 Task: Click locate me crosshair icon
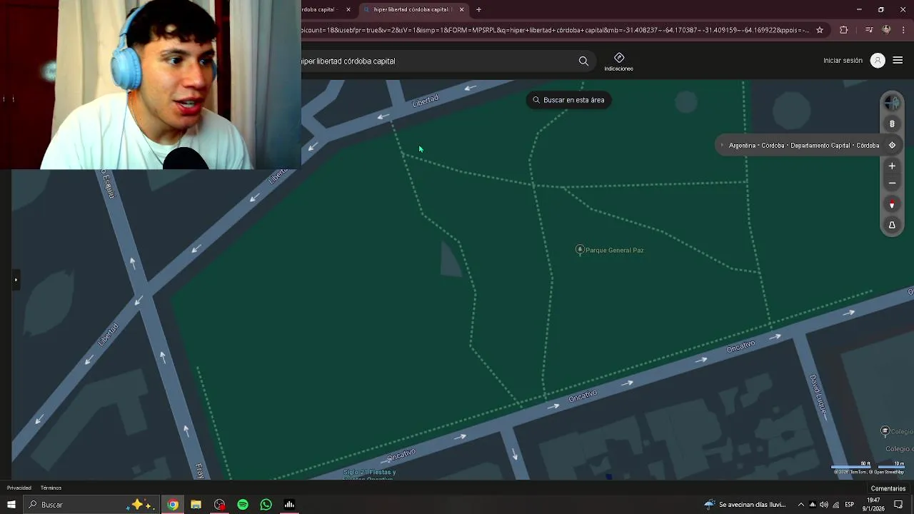coord(892,146)
